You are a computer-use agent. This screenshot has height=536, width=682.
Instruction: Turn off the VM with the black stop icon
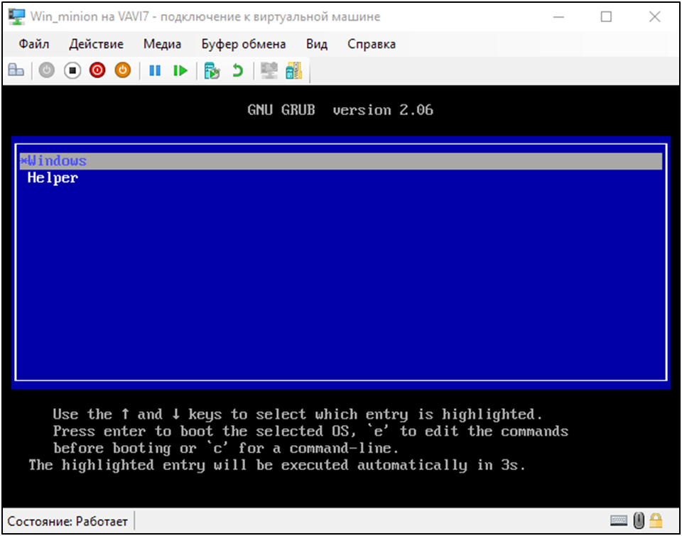coord(72,70)
